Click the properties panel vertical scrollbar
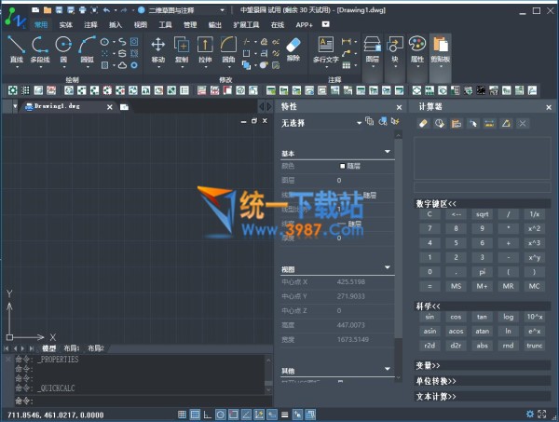This screenshot has height=422, width=559. point(398,256)
